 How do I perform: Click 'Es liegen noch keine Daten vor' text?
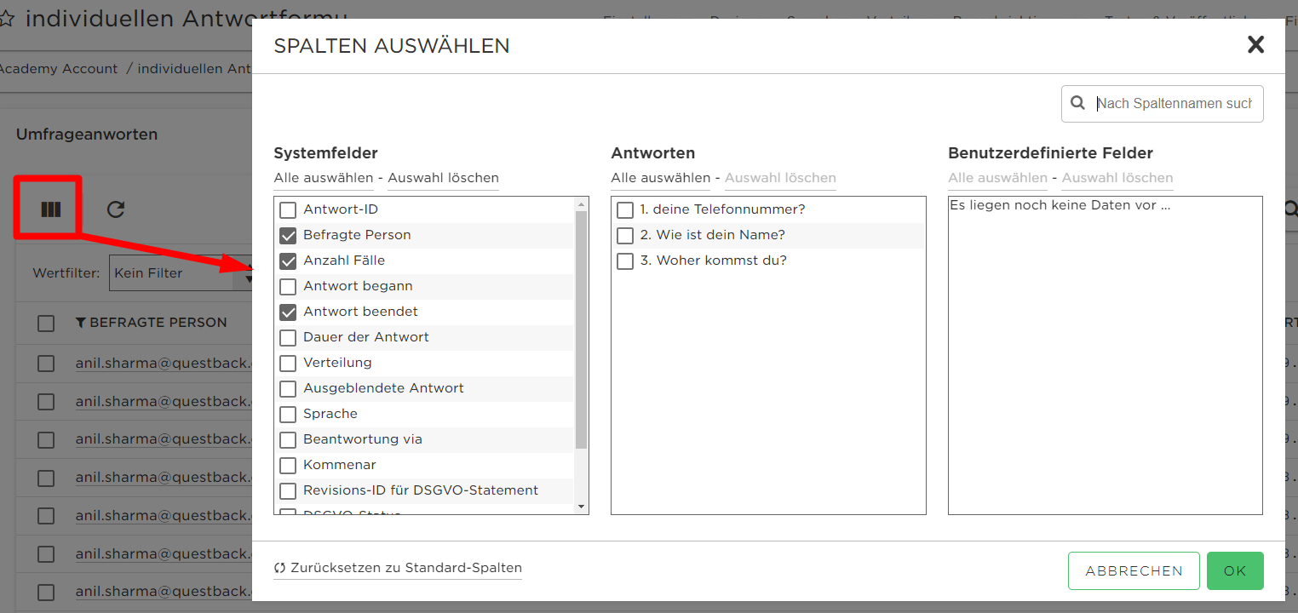[x=1060, y=205]
